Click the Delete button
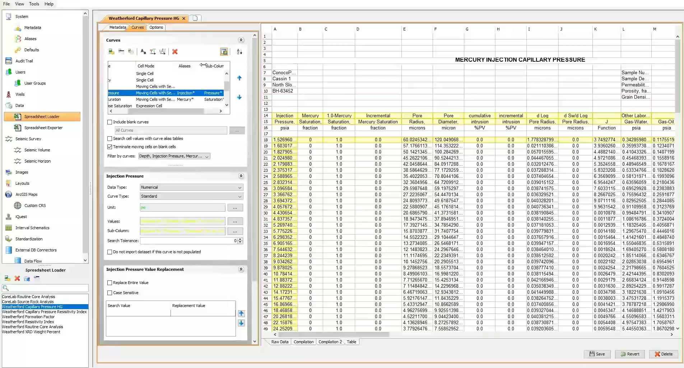684x368 pixels. point(664,354)
